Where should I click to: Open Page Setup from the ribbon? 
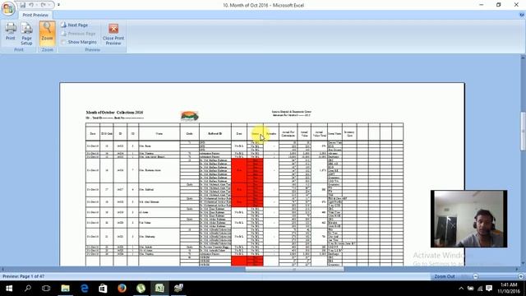tap(26, 34)
